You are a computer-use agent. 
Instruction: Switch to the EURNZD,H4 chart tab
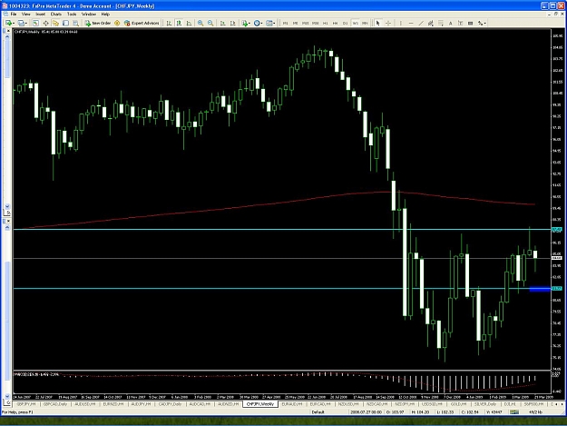[x=113, y=404]
